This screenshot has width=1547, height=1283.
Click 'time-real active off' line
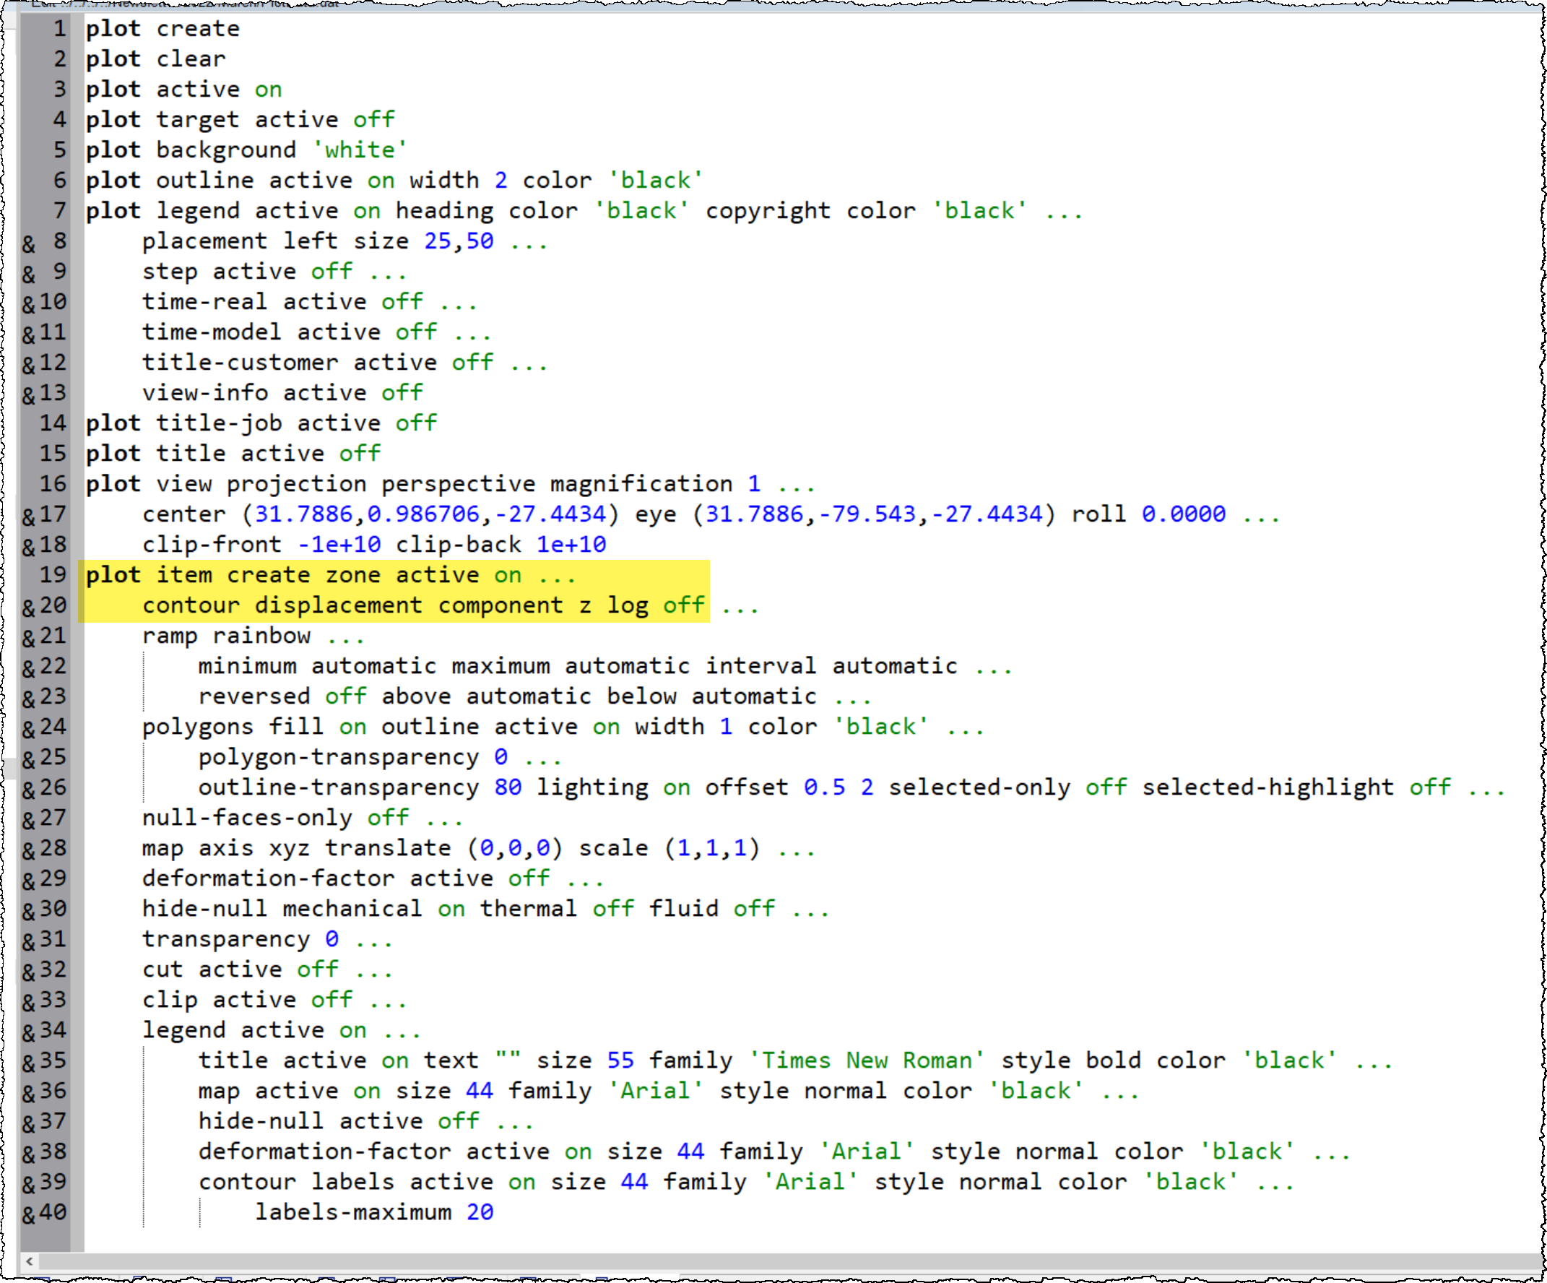[310, 301]
